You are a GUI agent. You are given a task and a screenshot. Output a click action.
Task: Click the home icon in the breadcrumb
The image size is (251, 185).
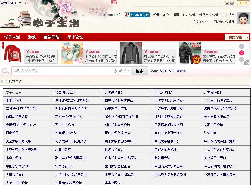[x=2, y=81]
